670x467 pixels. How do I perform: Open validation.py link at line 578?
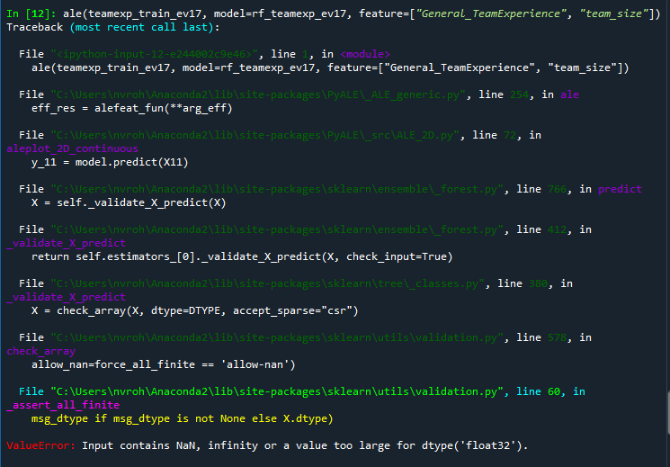[x=277, y=337]
